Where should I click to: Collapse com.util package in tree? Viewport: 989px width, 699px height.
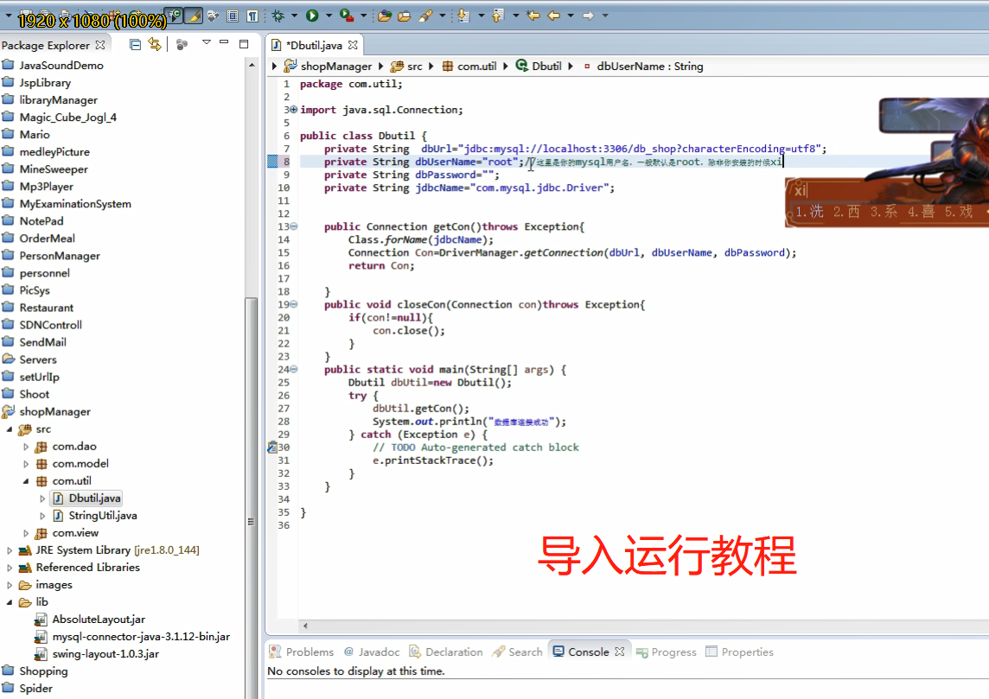[x=26, y=481]
